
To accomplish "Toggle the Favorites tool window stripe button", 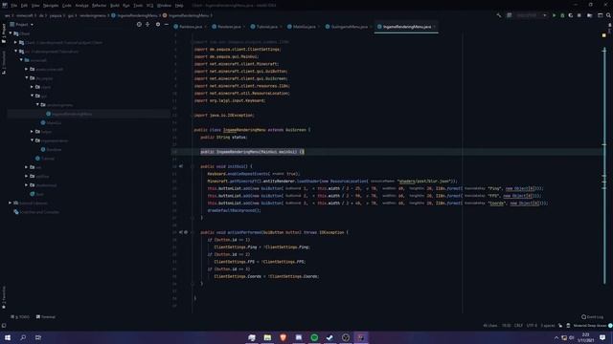I will (x=4, y=297).
